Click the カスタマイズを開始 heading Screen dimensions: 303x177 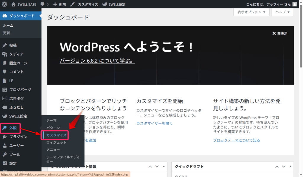point(159,101)
